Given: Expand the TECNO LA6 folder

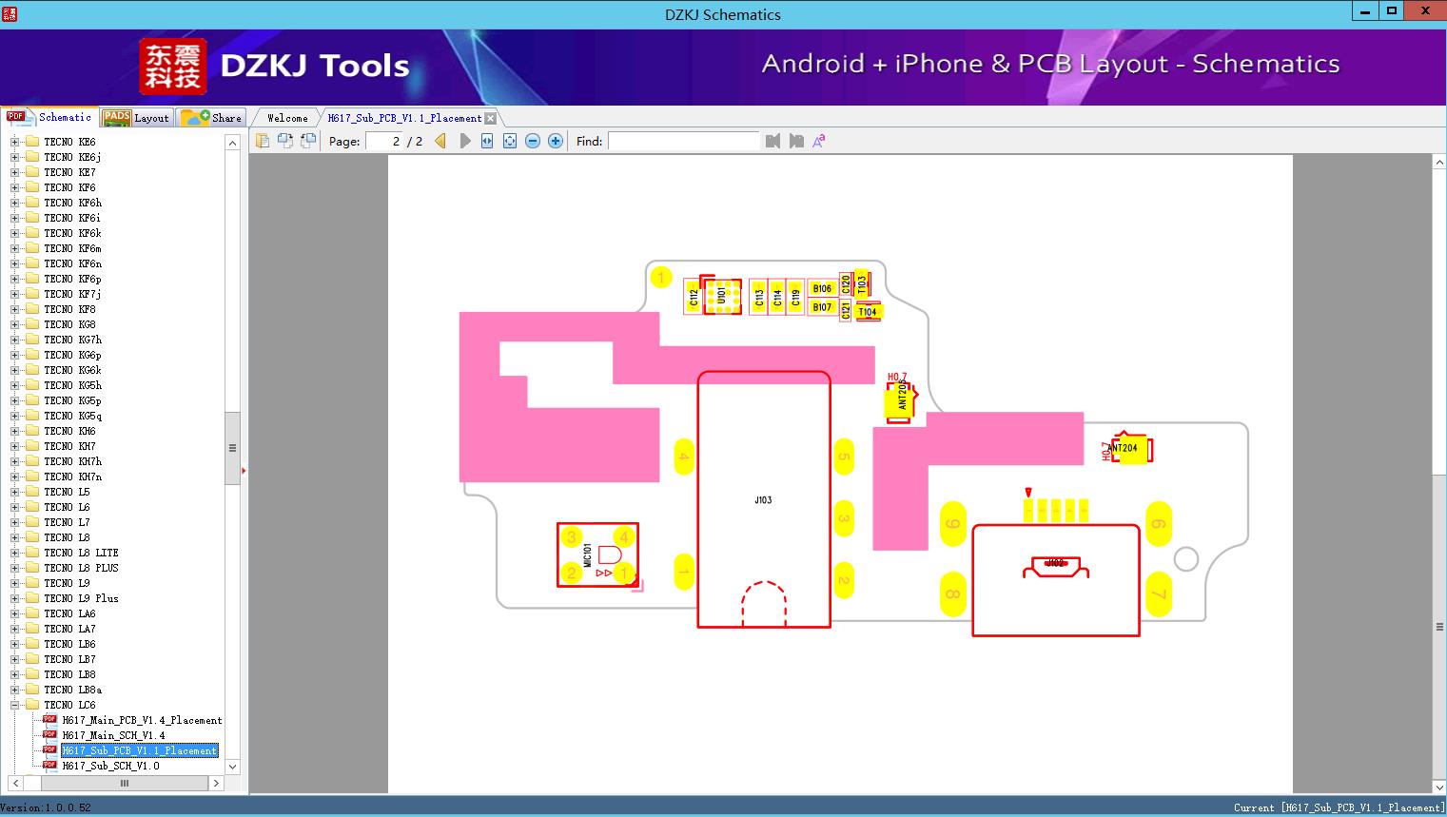Looking at the screenshot, I should coord(14,613).
